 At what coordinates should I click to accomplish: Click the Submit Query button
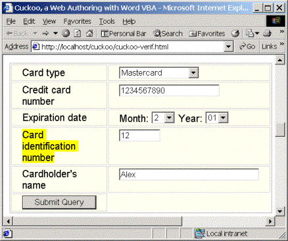click(x=59, y=202)
